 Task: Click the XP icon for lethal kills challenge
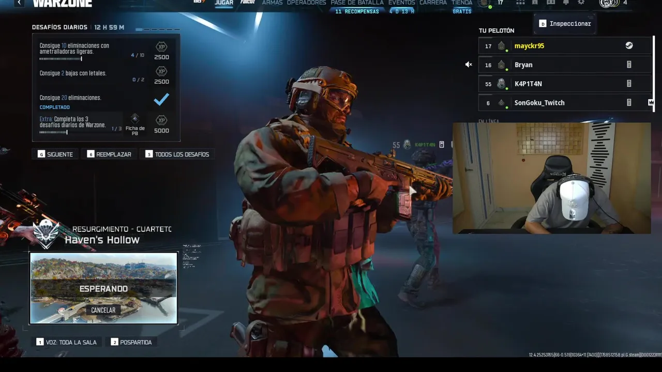[161, 71]
